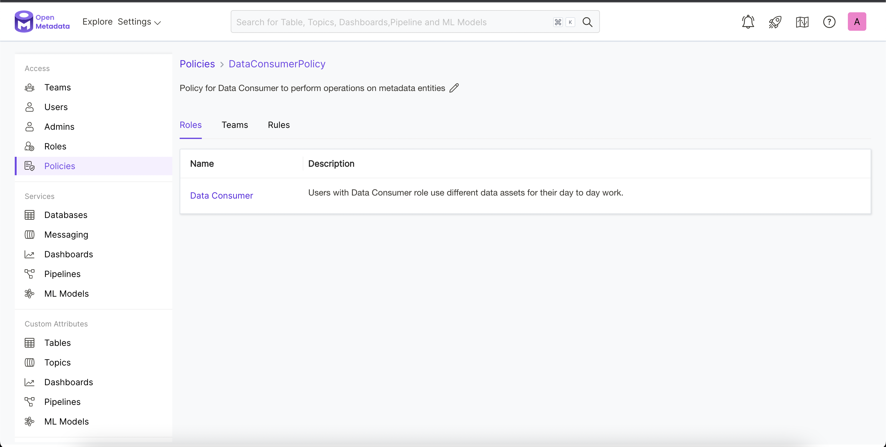
Task: Open the Explore menu item
Action: 97,22
